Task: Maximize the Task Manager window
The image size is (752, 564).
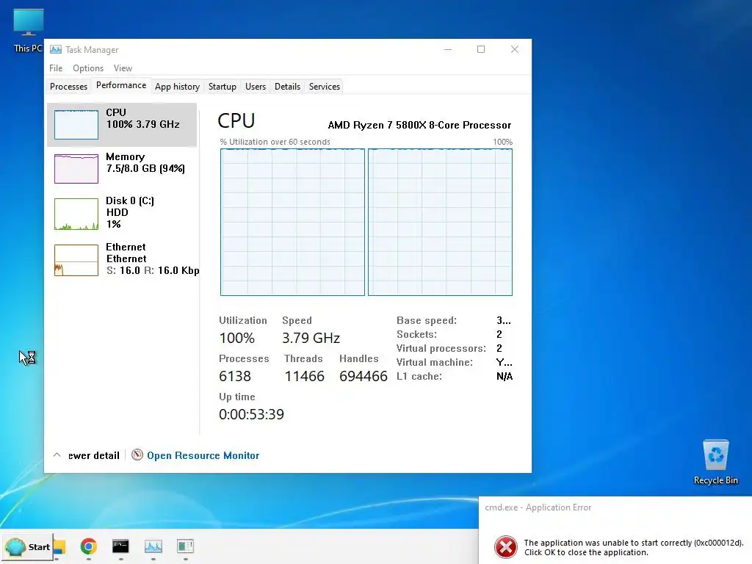Action: pyautogui.click(x=481, y=49)
